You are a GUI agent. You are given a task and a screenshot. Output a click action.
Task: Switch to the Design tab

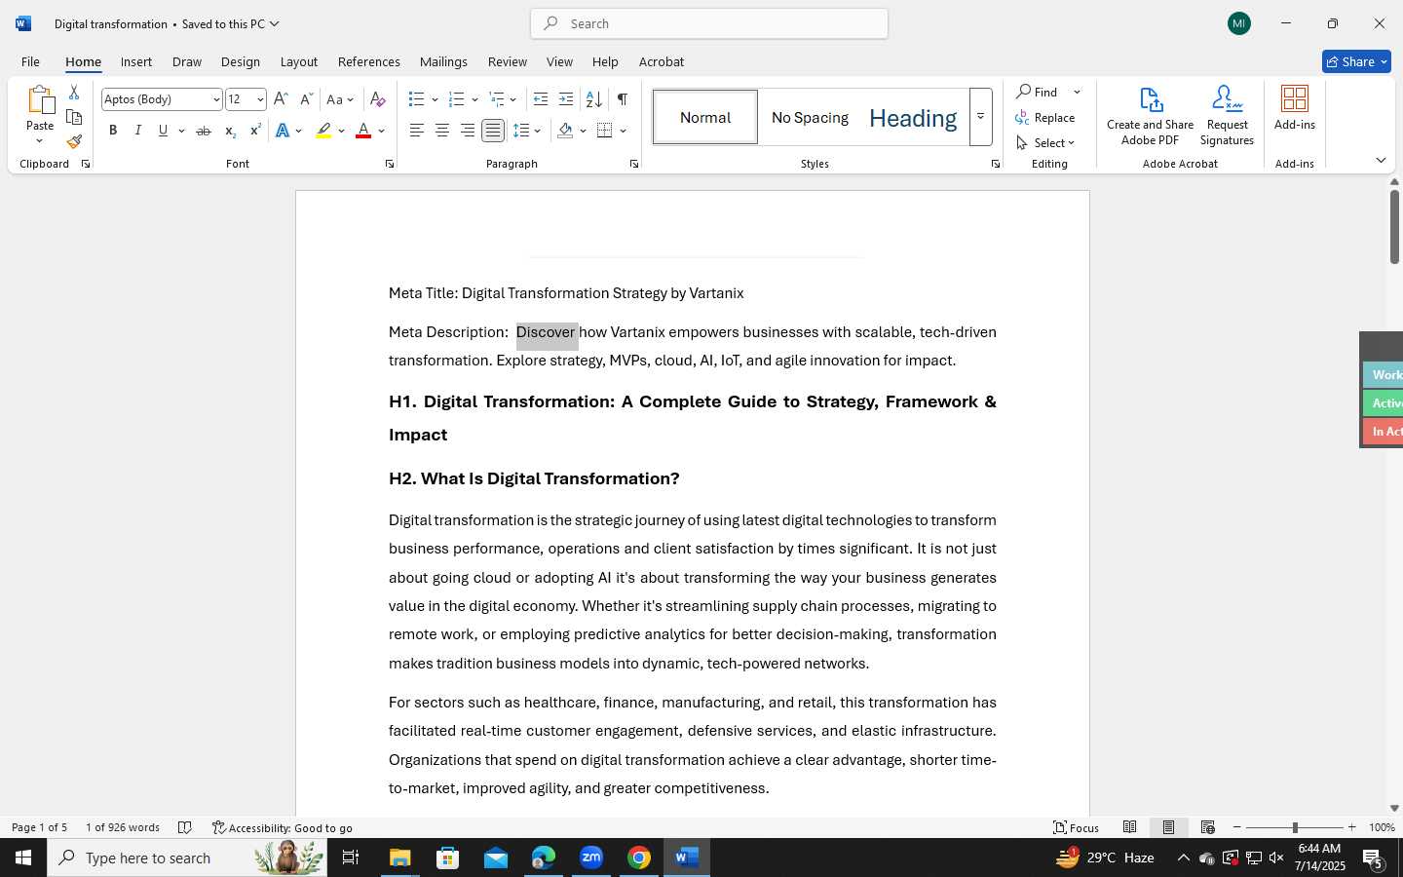point(241,61)
